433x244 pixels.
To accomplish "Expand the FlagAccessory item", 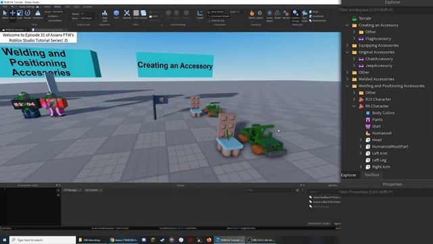I will 354,39.
